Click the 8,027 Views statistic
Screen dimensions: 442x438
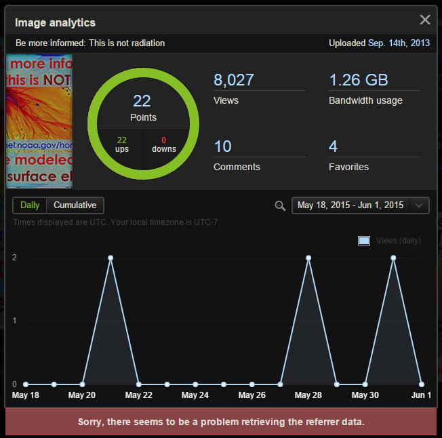[x=234, y=80]
